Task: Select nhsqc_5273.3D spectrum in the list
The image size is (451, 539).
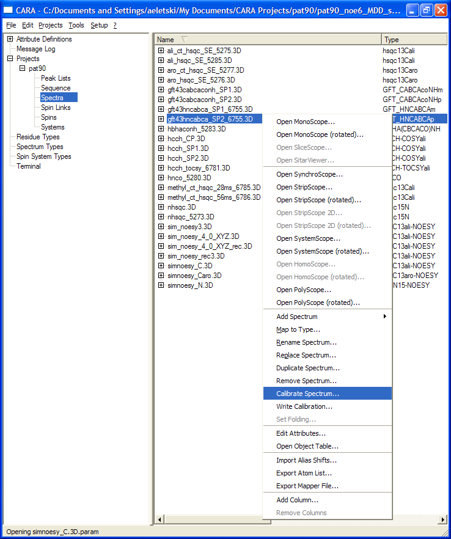Action: [191, 217]
